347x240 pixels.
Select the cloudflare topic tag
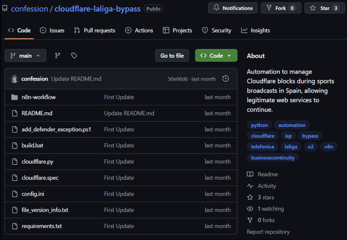point(263,136)
